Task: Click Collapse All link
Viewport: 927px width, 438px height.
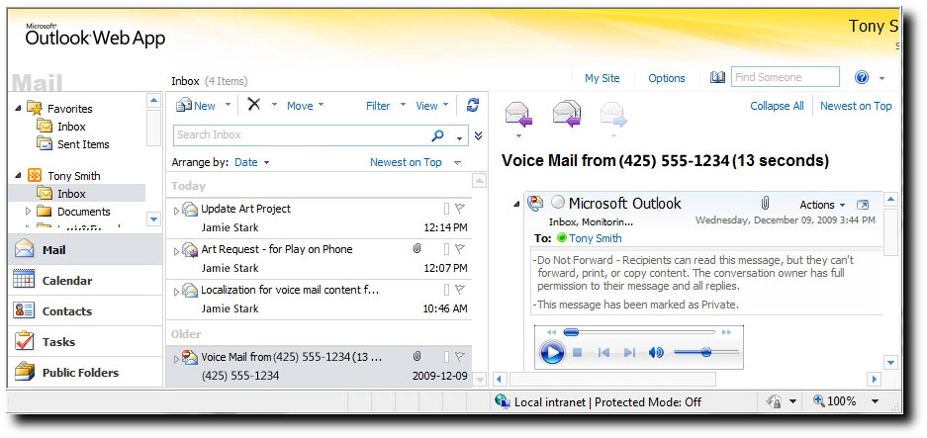Action: (777, 107)
